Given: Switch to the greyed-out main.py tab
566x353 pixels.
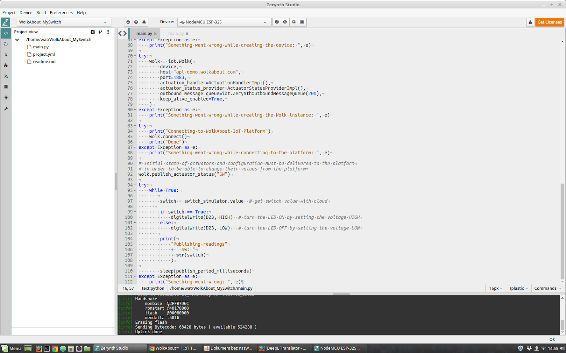Looking at the screenshot, I should coord(176,34).
